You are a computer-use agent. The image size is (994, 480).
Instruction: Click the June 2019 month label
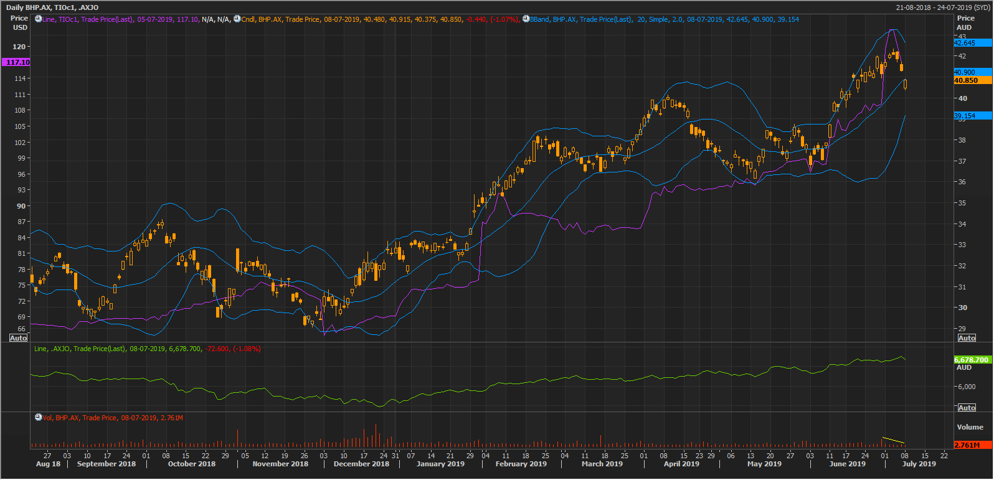point(848,464)
